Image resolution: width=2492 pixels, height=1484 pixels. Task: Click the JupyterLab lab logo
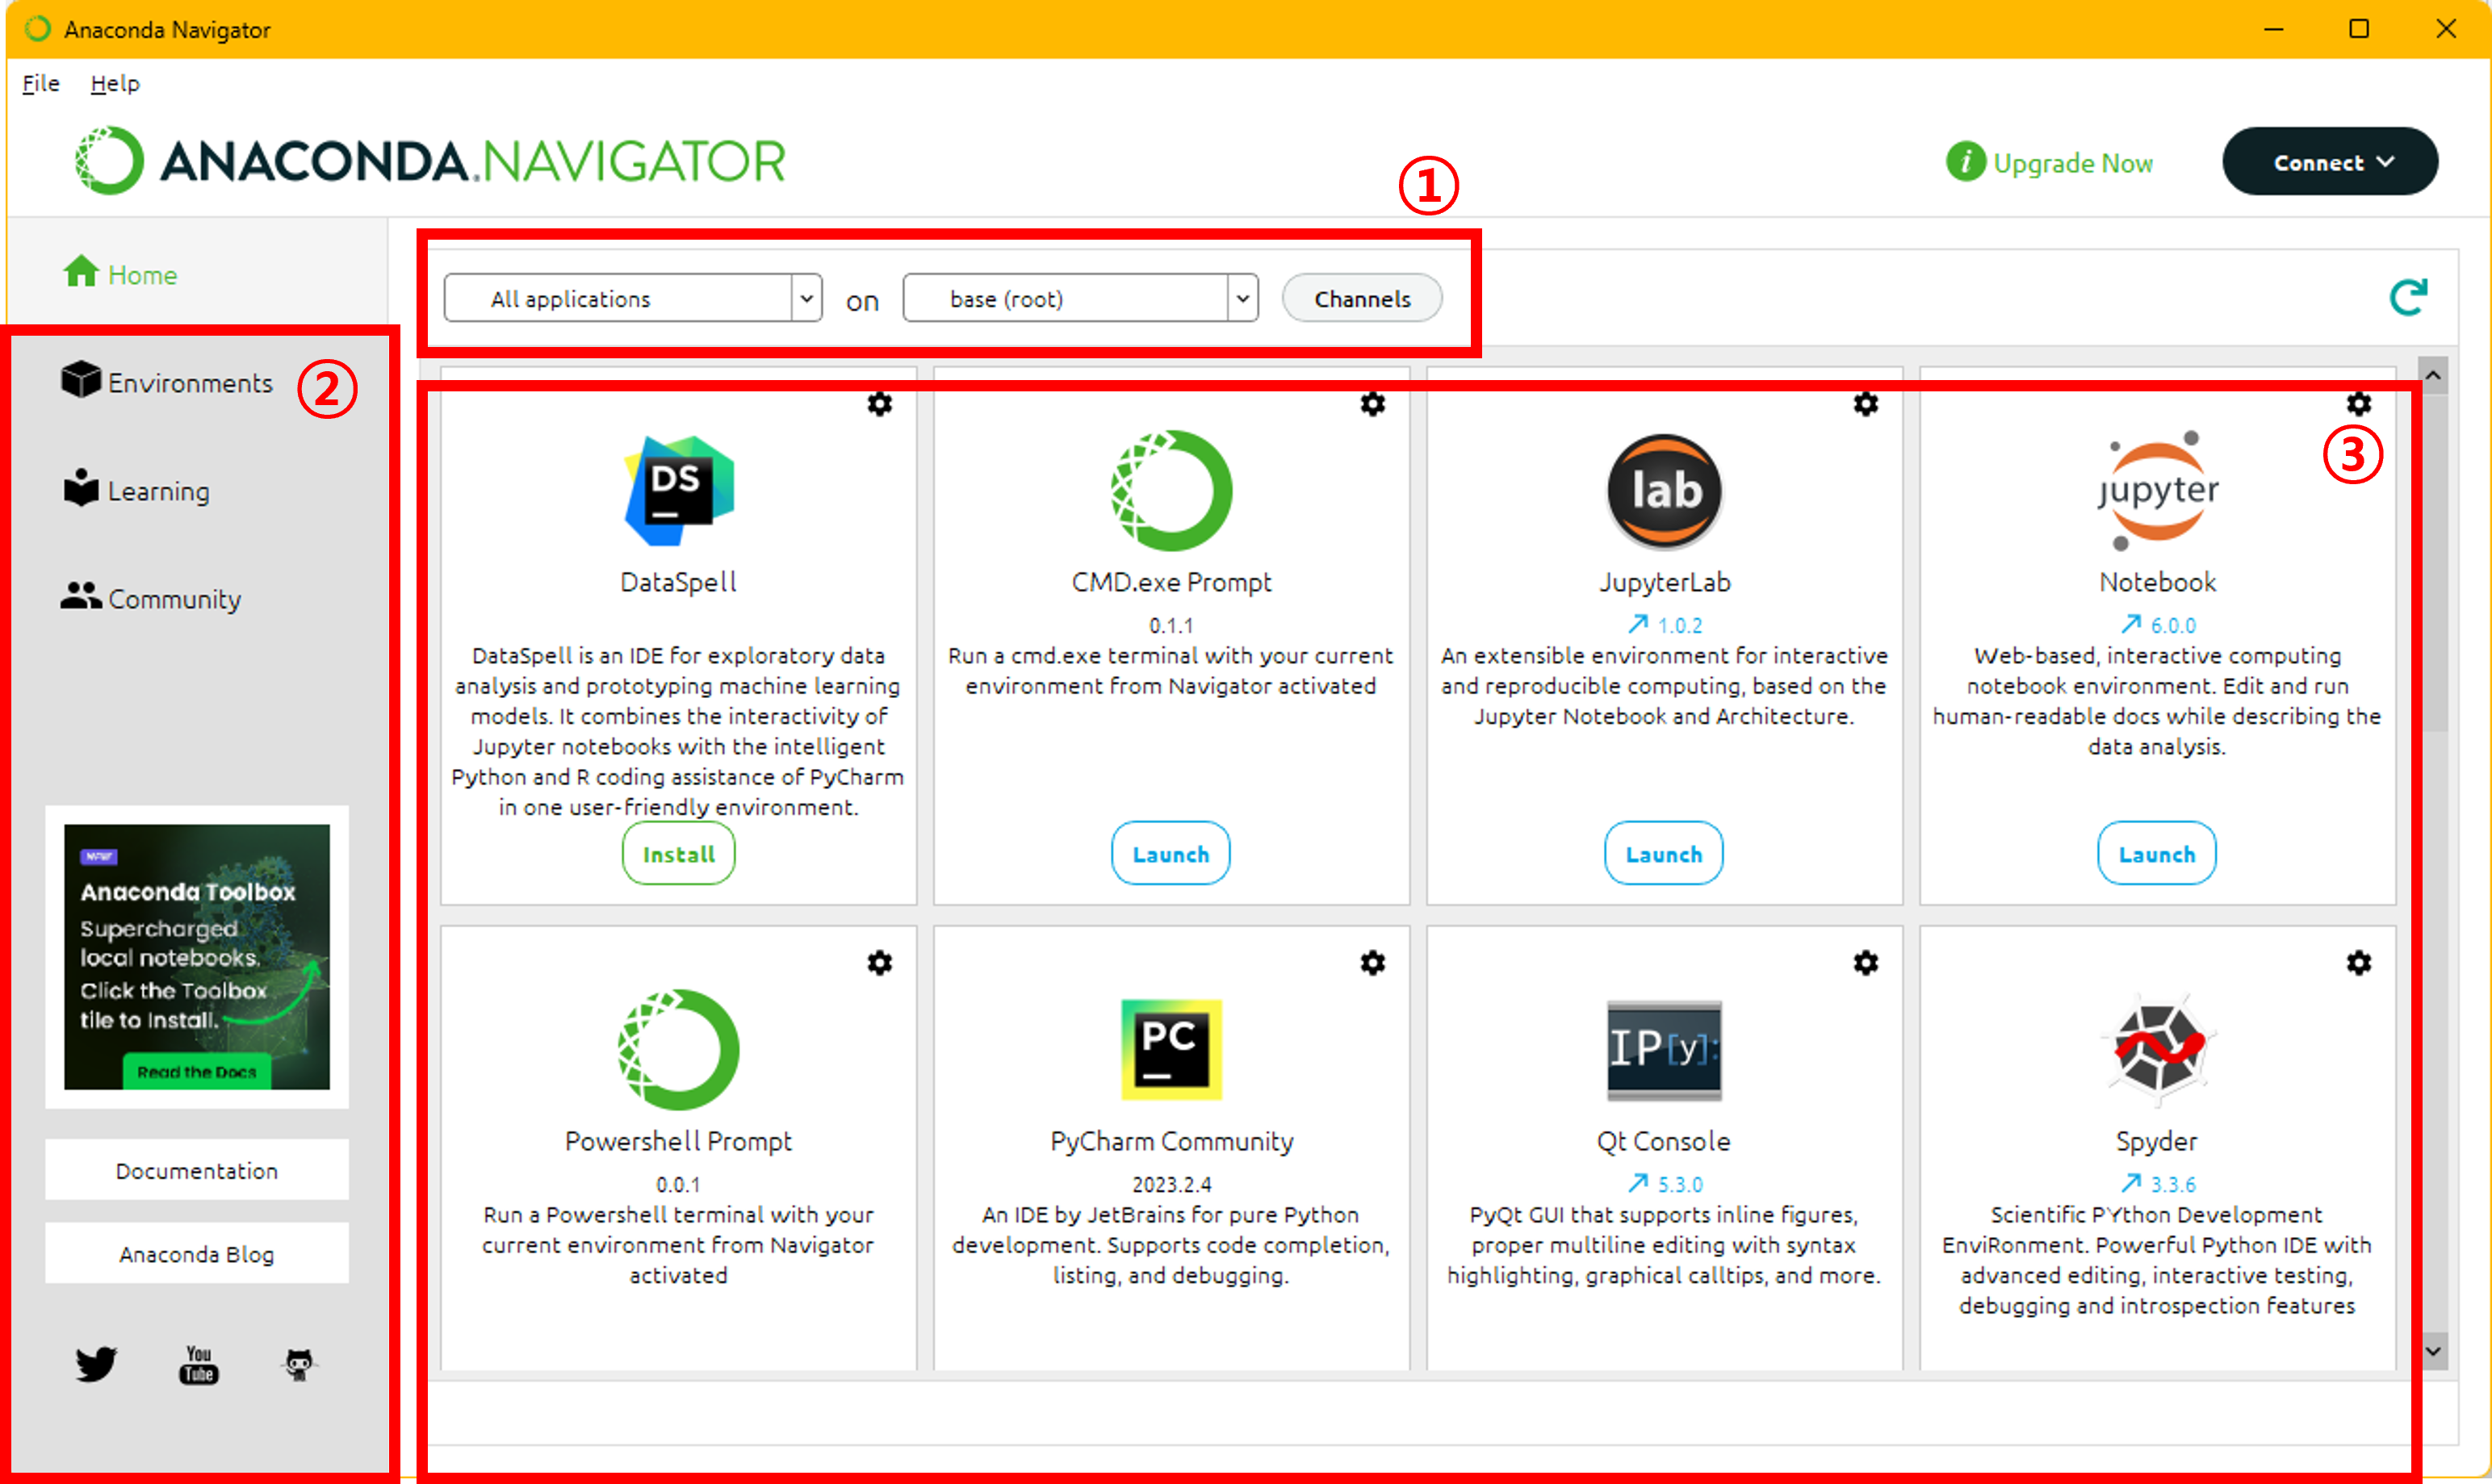(x=1664, y=490)
